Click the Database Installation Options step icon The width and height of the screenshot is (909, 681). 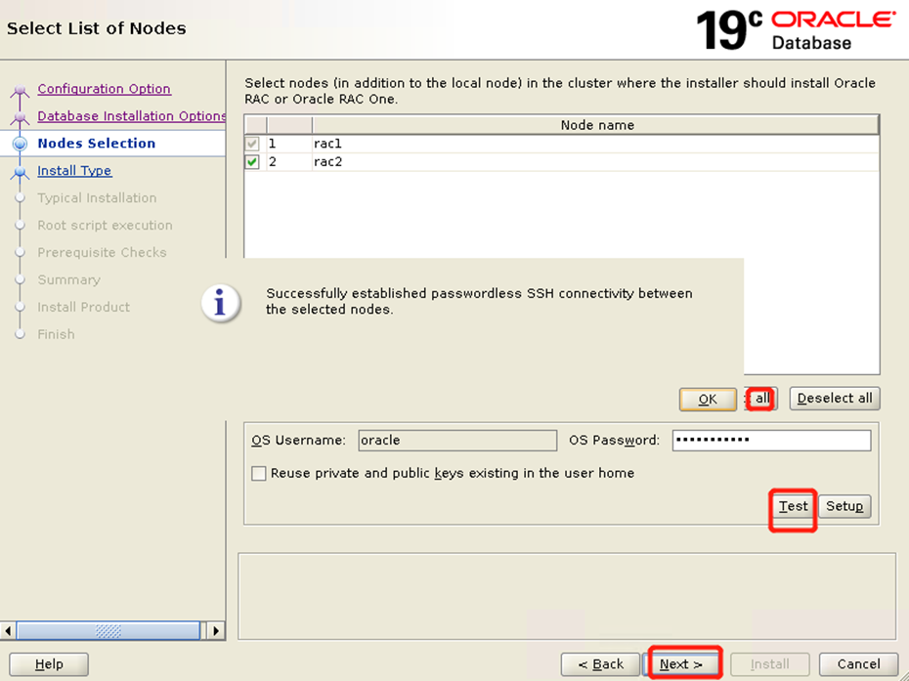[x=20, y=118]
